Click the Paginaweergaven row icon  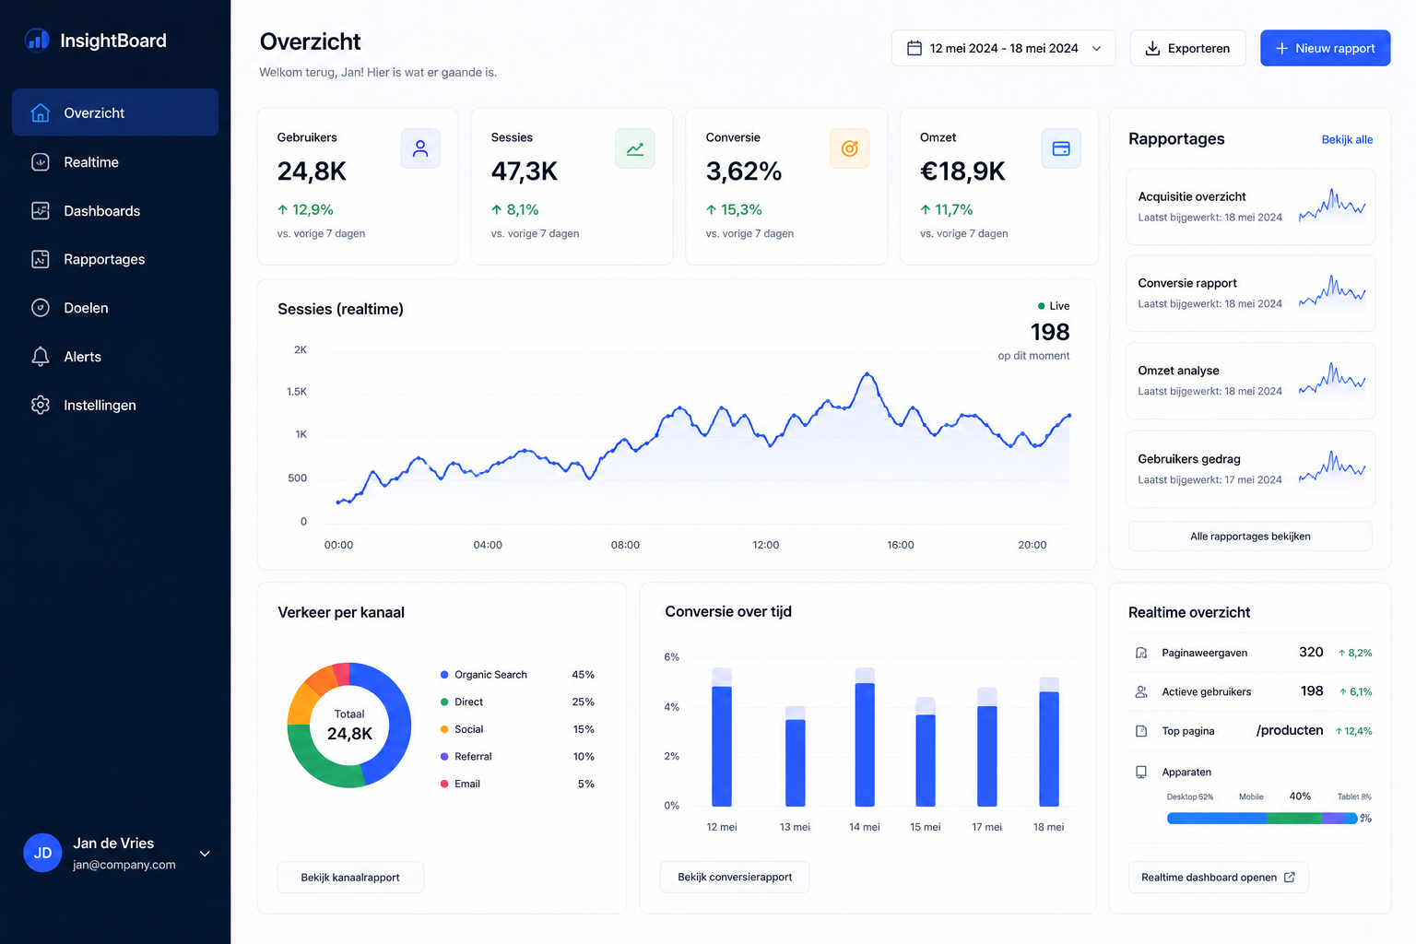1141,653
